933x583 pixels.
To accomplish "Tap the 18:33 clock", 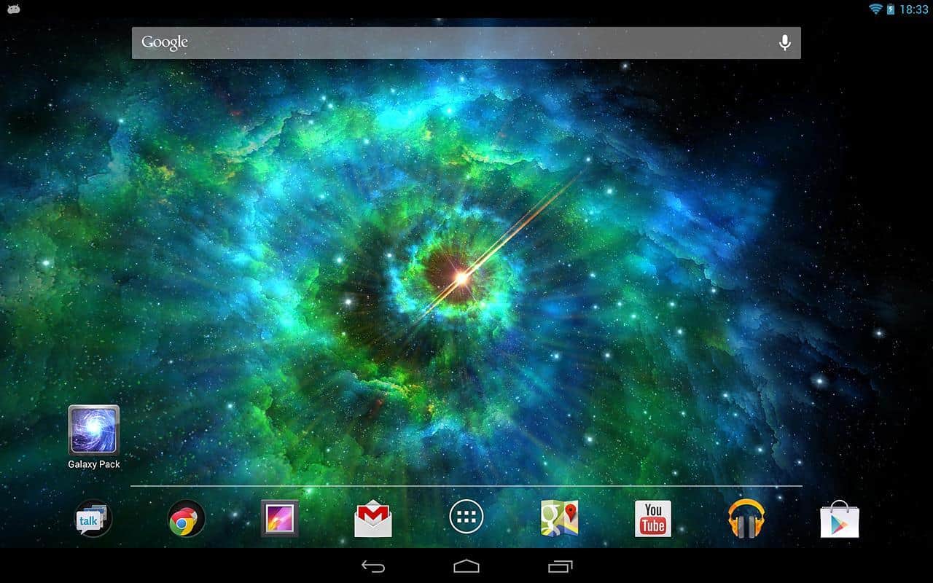I will tap(914, 9).
